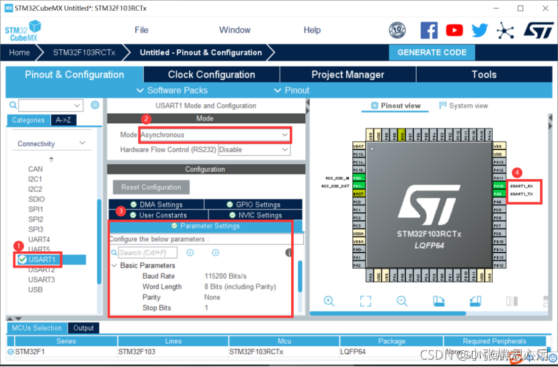Image resolution: width=558 pixels, height=367 pixels.
Task: Open the NVIC Settings tab
Action: (255, 215)
